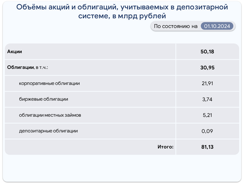
Task: Click the 30,95 bonds total value
Action: 207,68
